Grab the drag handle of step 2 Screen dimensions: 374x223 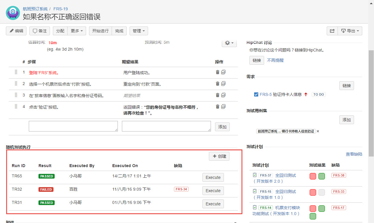click(16, 84)
